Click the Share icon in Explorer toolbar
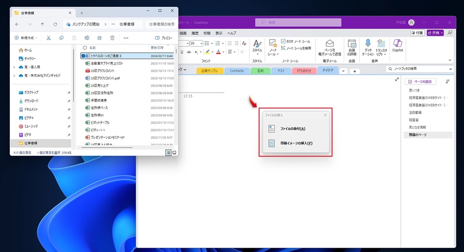 [x=100, y=38]
